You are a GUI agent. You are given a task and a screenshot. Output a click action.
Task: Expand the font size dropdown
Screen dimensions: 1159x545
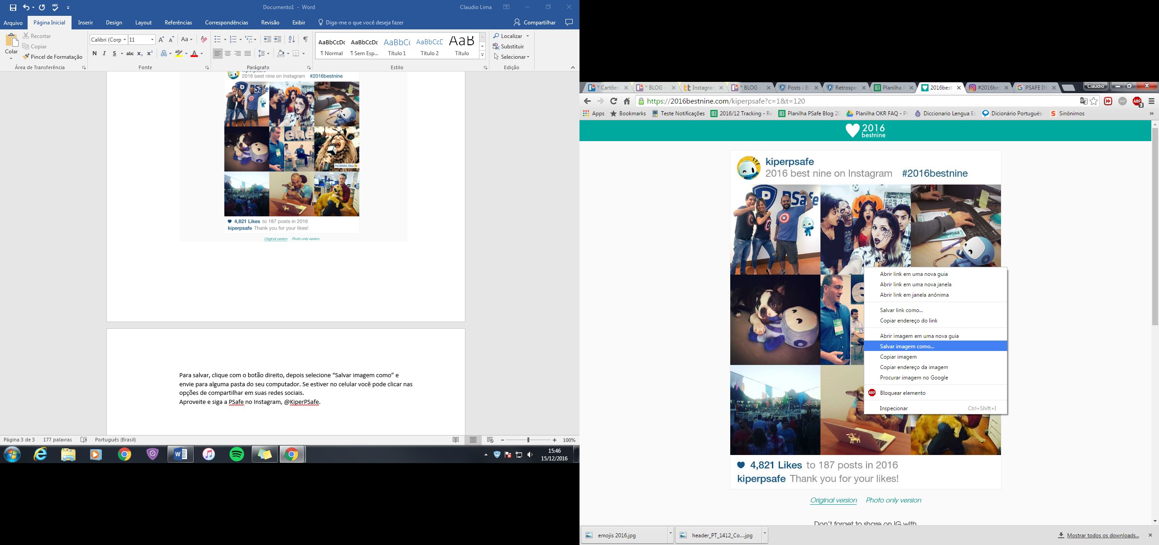tap(152, 40)
